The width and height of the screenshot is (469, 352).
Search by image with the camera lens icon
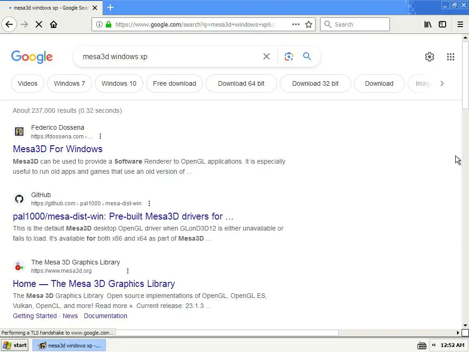289,56
